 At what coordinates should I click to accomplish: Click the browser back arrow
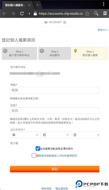pos(4,13)
